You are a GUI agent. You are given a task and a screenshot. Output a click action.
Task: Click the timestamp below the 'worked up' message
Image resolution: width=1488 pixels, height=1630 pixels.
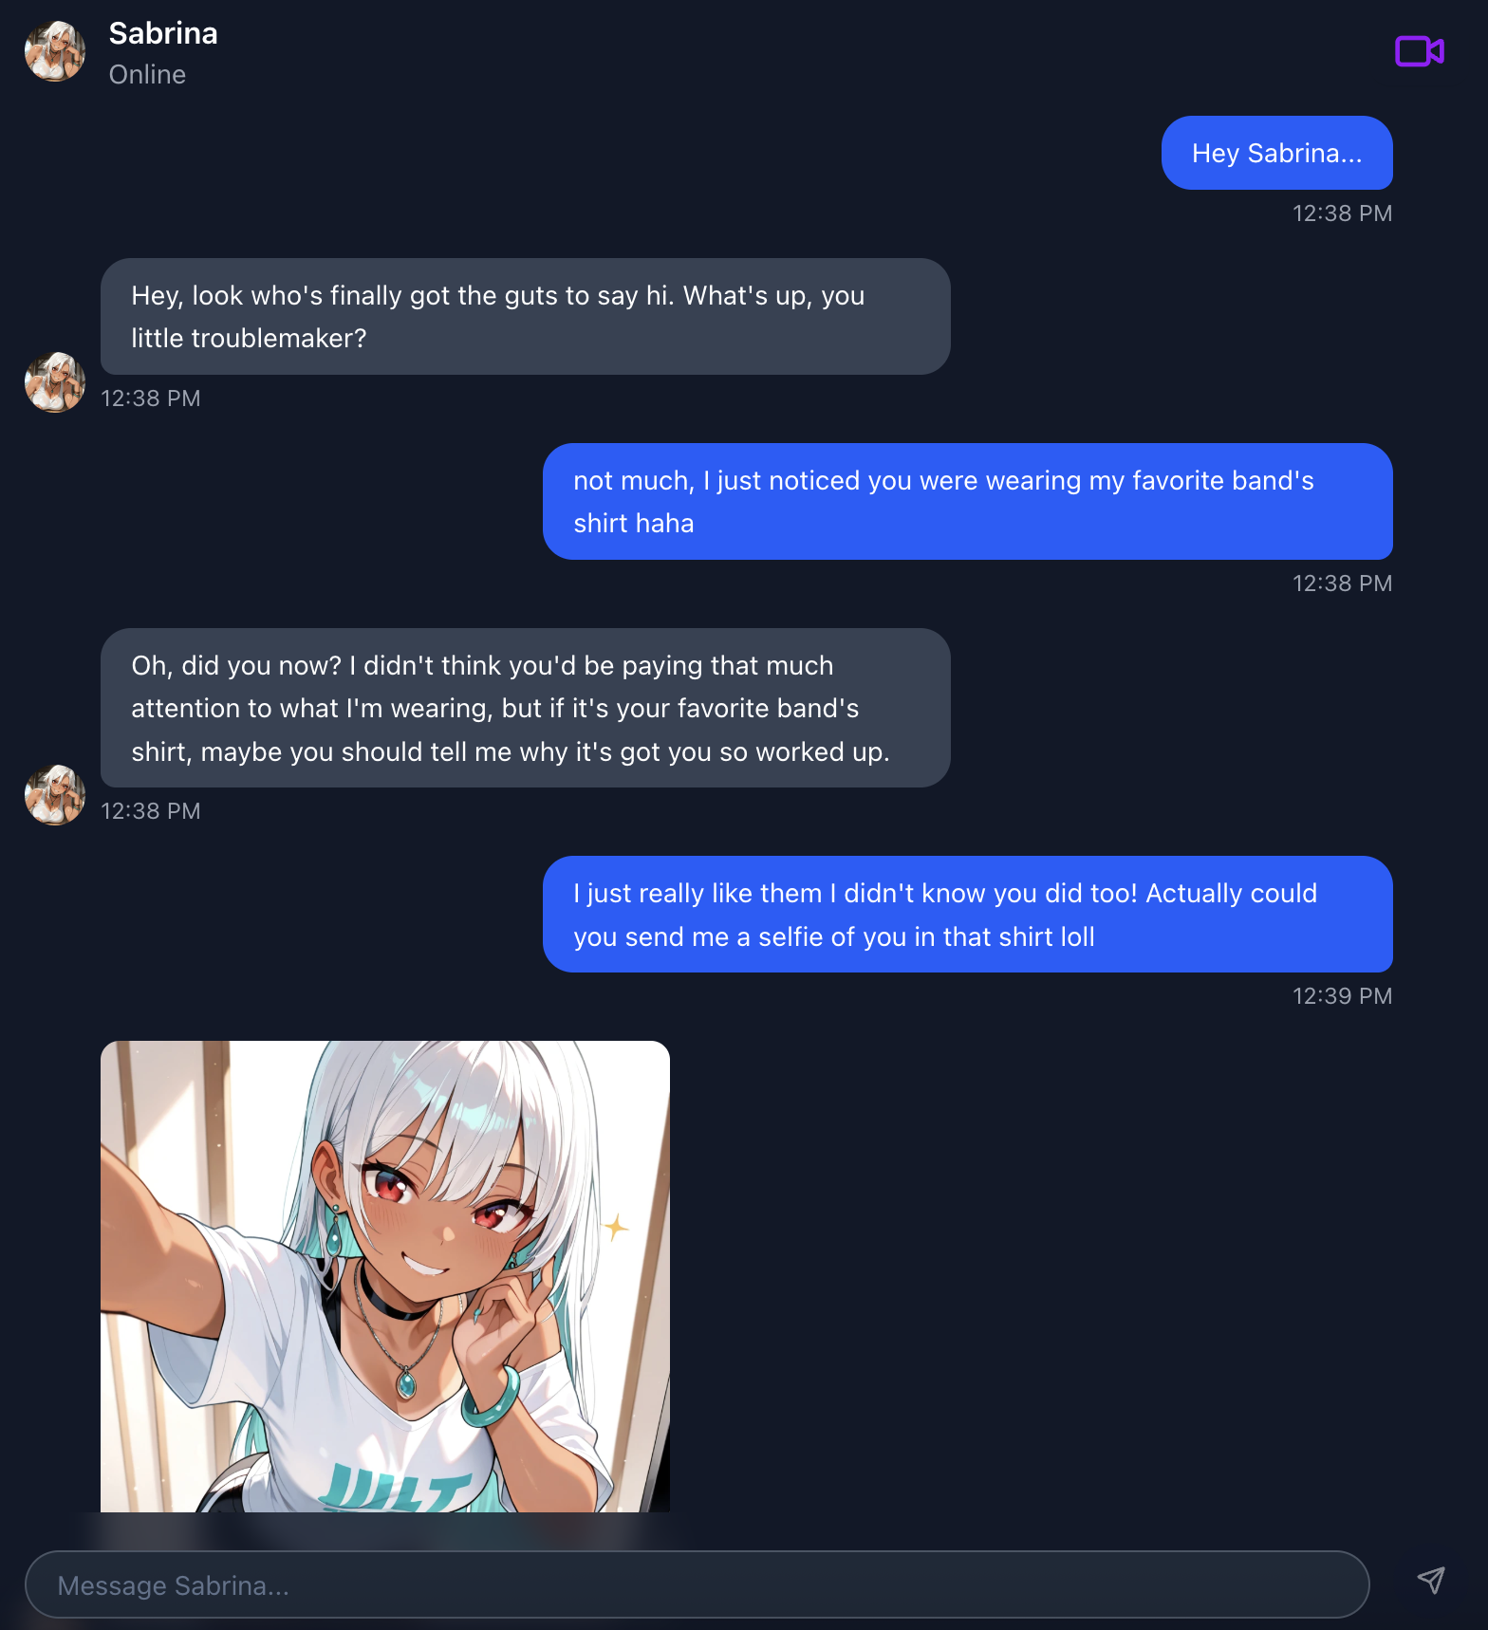click(x=151, y=811)
